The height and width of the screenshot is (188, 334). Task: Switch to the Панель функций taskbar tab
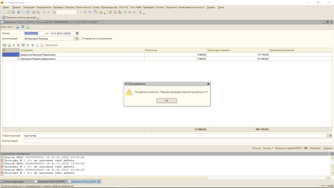pyautogui.click(x=17, y=181)
